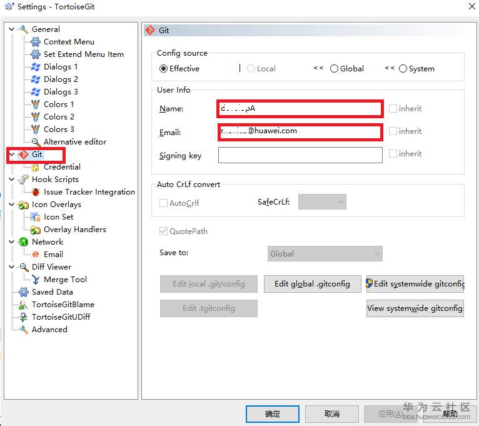Click the Network globe icon

(x=24, y=242)
